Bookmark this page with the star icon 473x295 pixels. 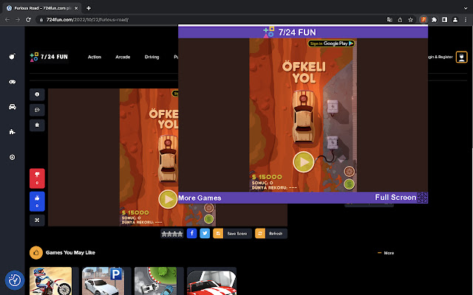(410, 20)
